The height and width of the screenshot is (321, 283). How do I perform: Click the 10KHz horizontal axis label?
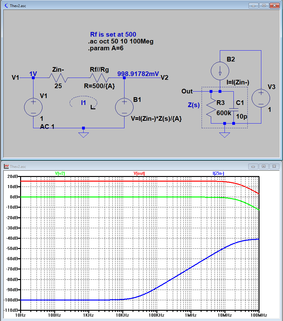pyautogui.click(x=123, y=315)
